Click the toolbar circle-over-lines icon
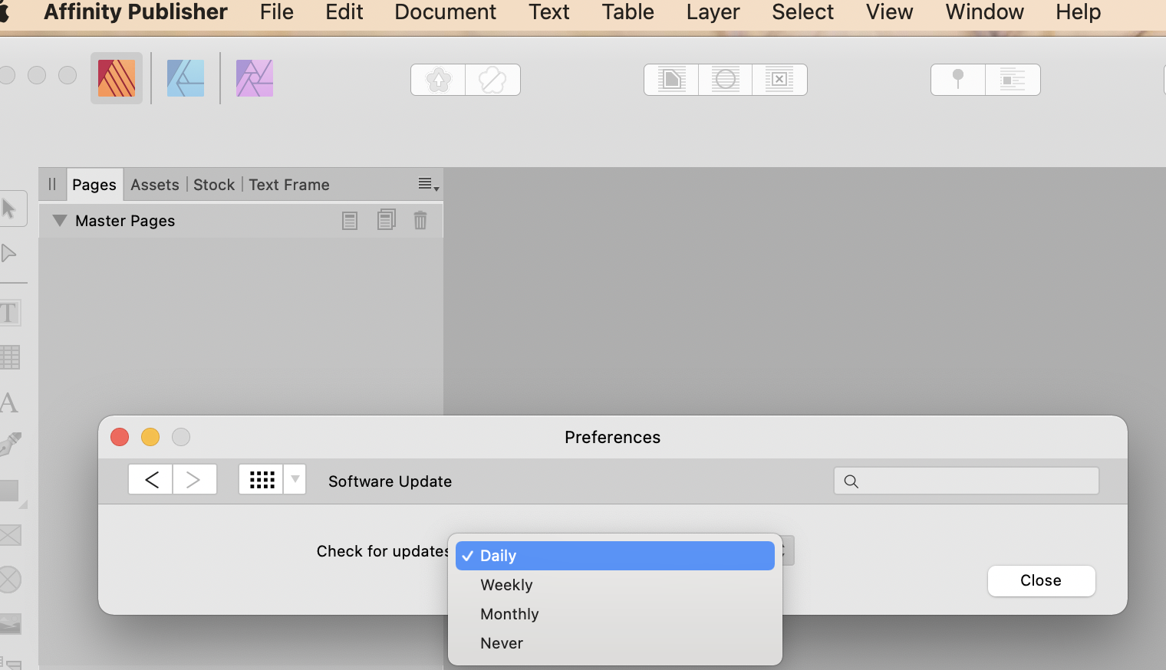The image size is (1166, 670). click(726, 80)
